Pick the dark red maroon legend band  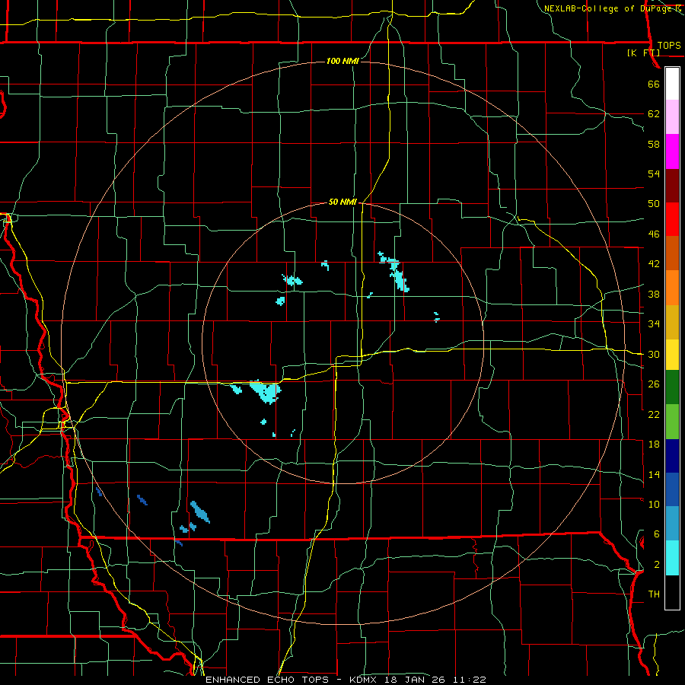click(672, 186)
